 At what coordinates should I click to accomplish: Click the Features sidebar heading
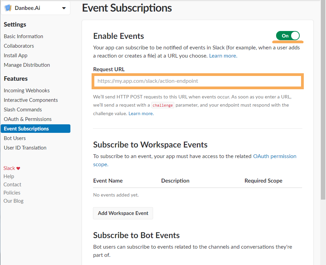(x=16, y=79)
